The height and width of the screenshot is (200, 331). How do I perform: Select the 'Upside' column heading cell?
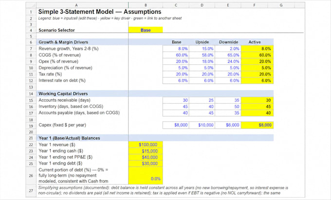pos(202,42)
